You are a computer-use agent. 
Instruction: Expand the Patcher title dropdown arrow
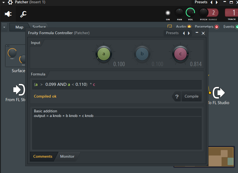tap(4, 2)
